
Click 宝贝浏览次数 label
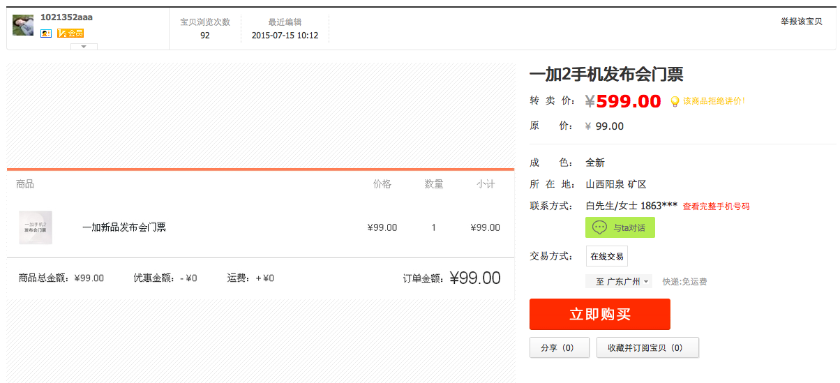pyautogui.click(x=205, y=22)
